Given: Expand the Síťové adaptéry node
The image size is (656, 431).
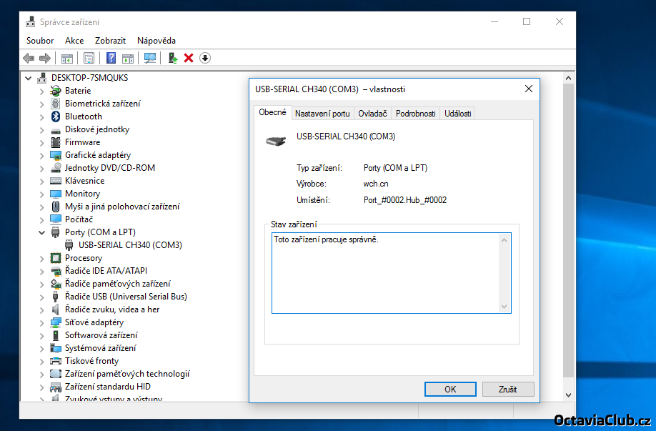Looking at the screenshot, I should (x=41, y=322).
